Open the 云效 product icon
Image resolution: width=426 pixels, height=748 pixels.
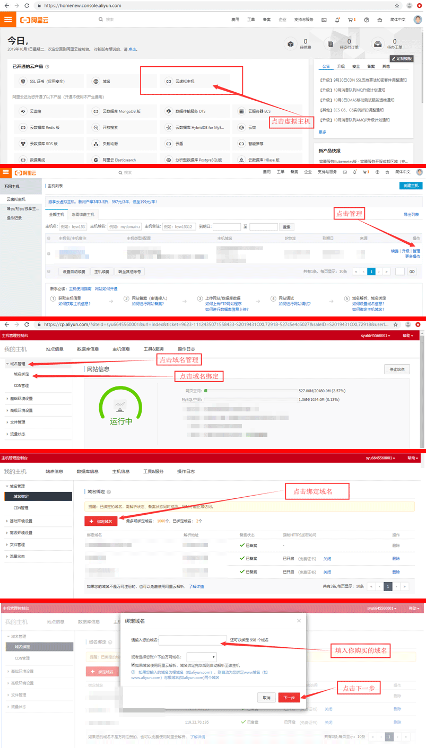coord(242,128)
